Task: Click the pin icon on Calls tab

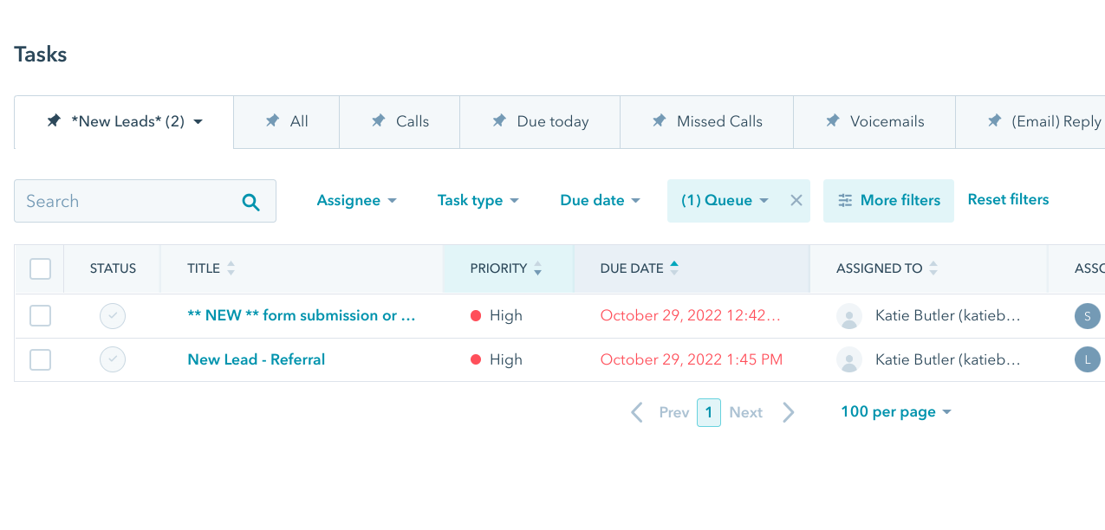Action: click(379, 121)
